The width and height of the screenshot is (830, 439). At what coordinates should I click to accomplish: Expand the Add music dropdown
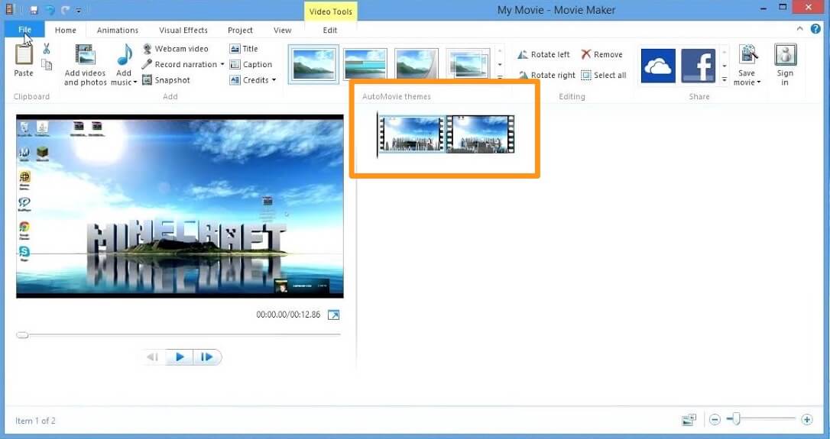click(135, 82)
